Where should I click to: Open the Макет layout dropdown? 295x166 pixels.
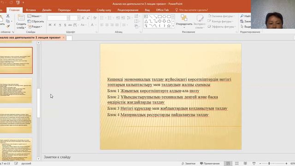35,16
